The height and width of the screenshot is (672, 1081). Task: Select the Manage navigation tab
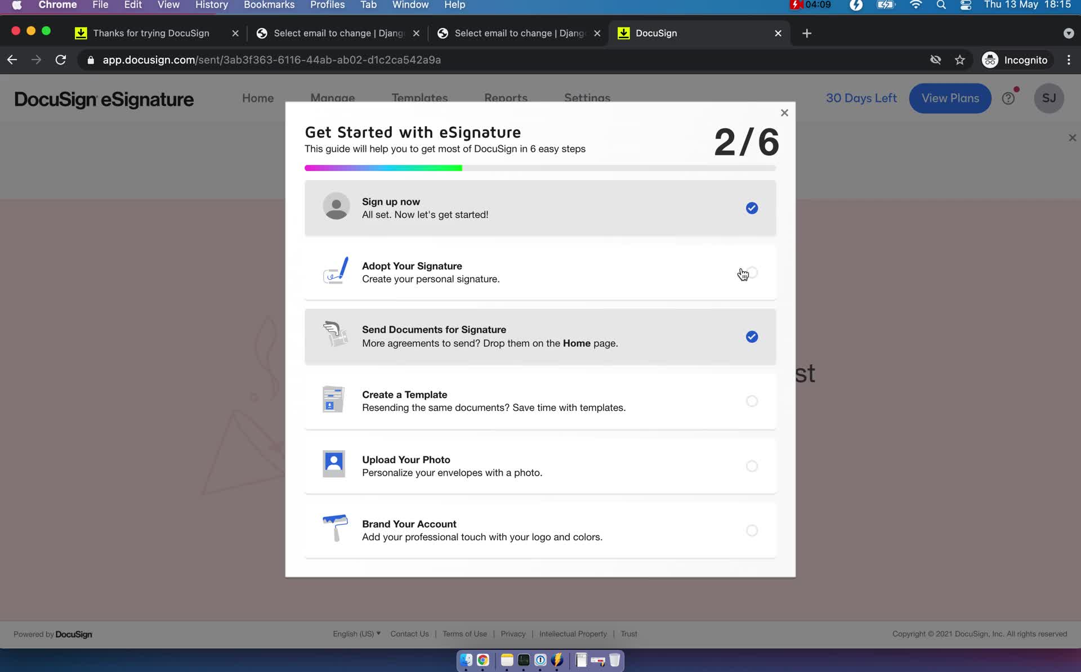pos(332,97)
